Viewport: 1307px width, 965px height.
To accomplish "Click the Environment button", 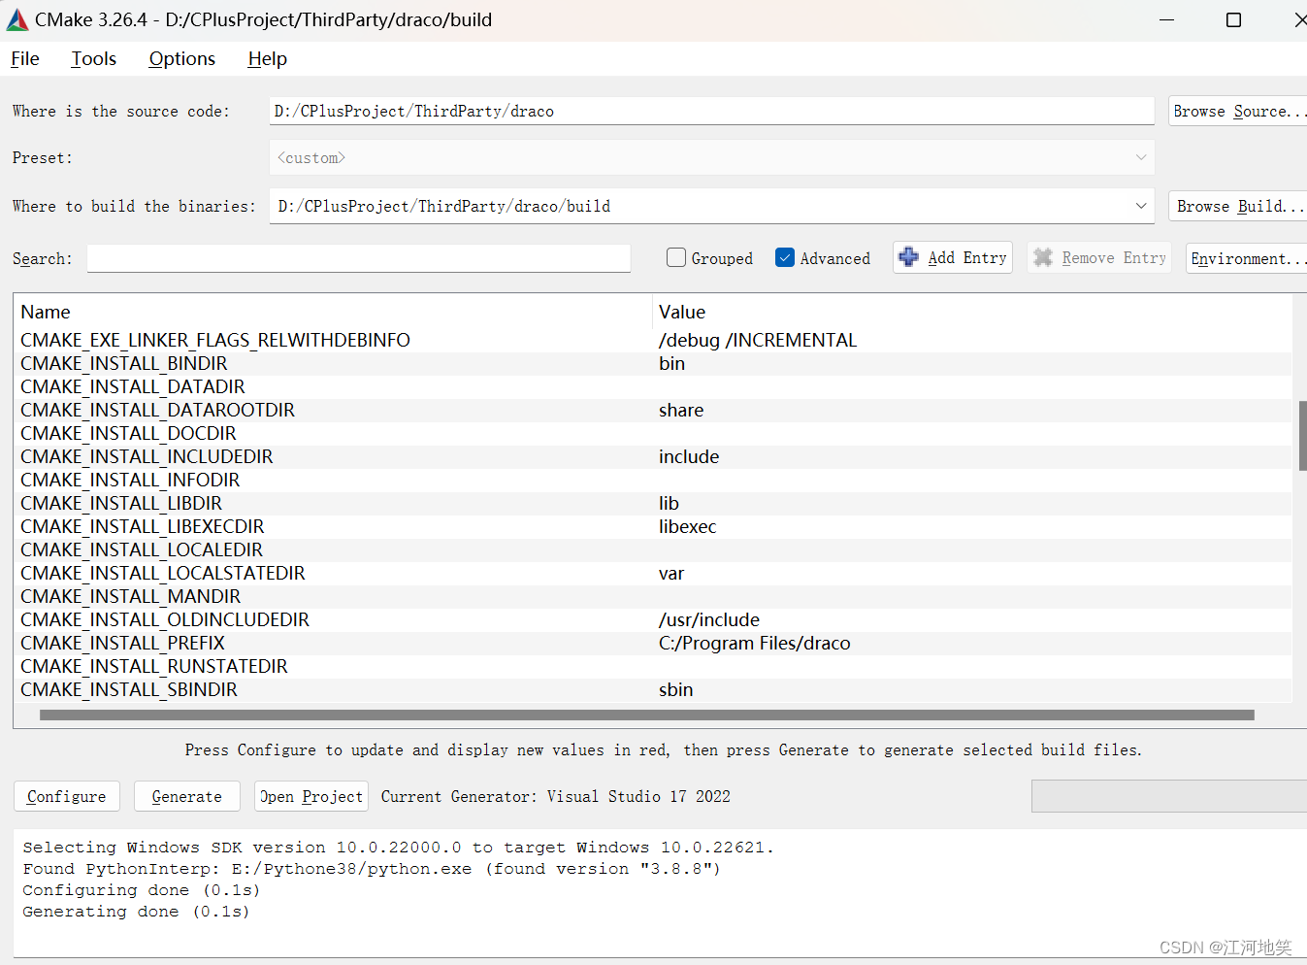I will [x=1246, y=258].
